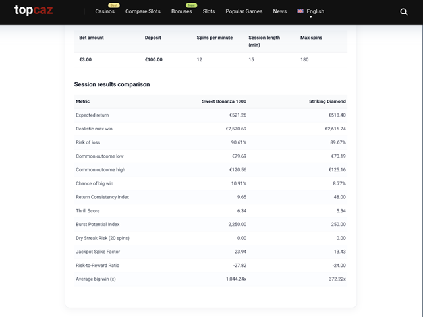The image size is (423, 317).
Task: Click the 48.00 consistency index value
Action: pyautogui.click(x=339, y=197)
